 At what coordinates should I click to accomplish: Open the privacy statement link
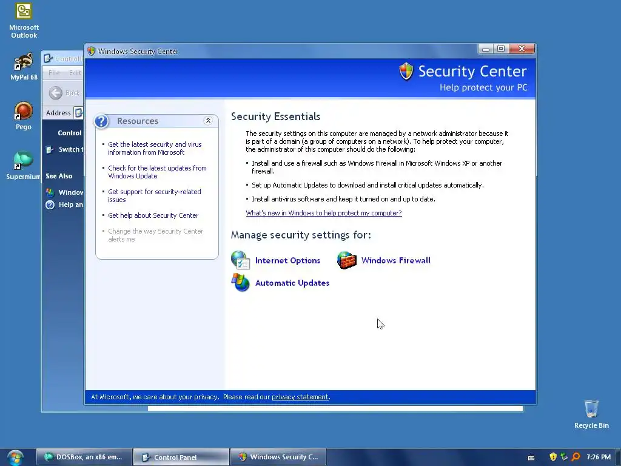point(300,397)
